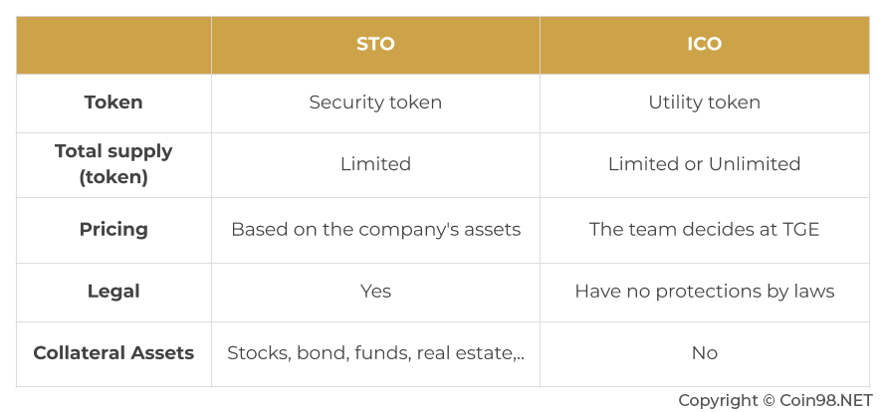
Task: Click the empty top-left header cell
Action: click(113, 45)
